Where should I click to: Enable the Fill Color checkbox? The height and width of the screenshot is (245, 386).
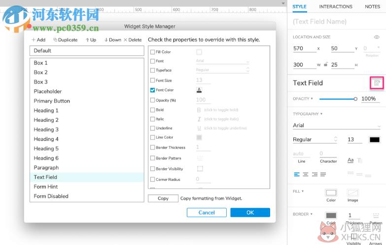[153, 52]
